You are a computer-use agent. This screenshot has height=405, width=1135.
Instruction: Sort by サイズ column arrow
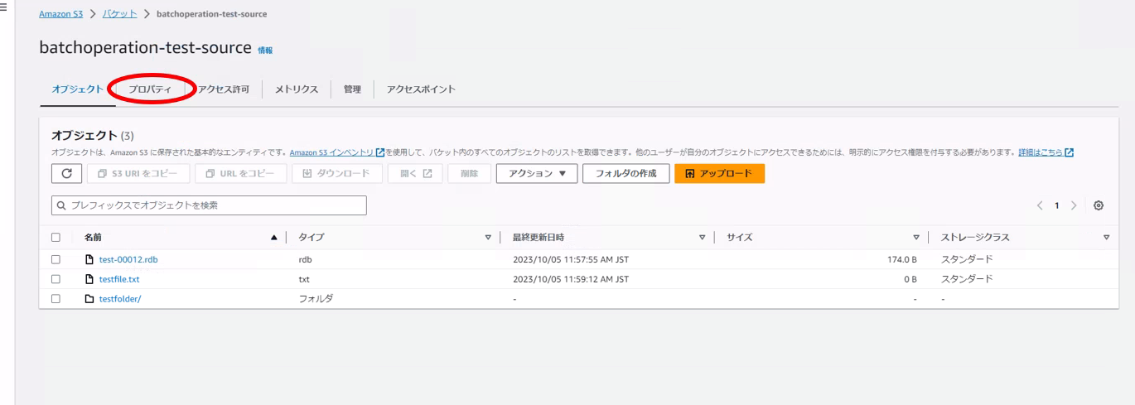point(915,238)
